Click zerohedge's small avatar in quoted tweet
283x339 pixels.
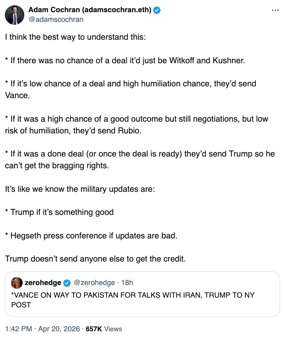click(17, 283)
